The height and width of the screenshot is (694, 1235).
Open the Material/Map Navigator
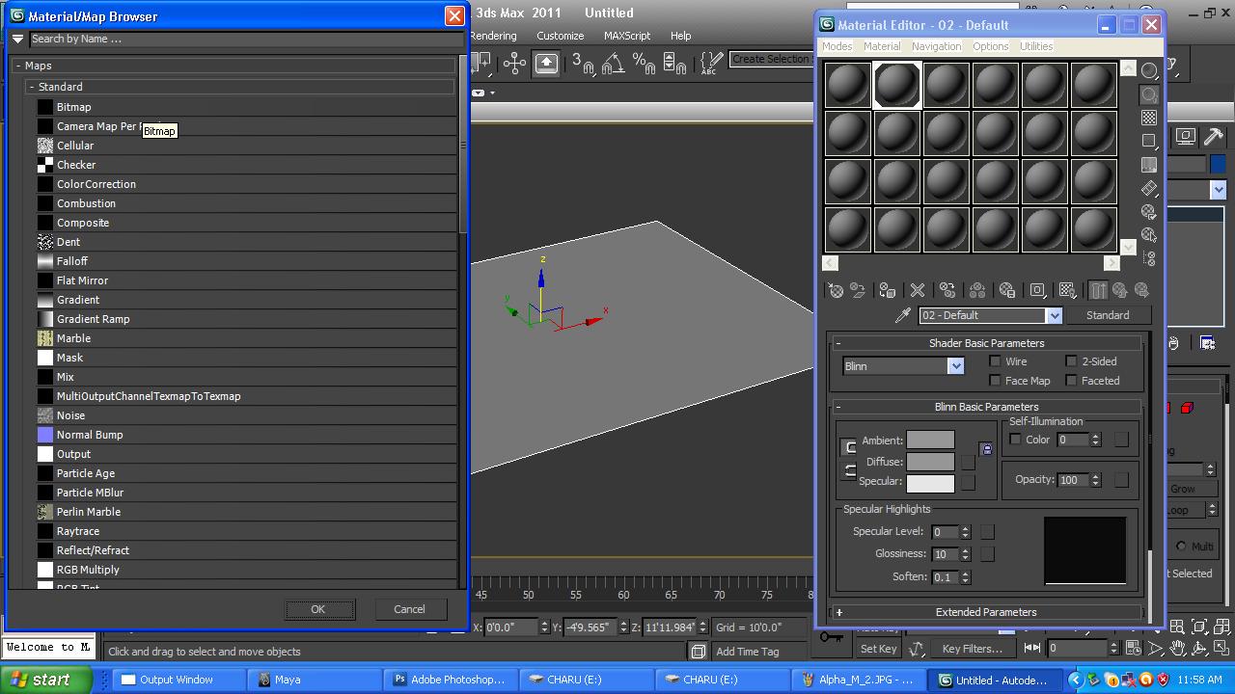1149,257
